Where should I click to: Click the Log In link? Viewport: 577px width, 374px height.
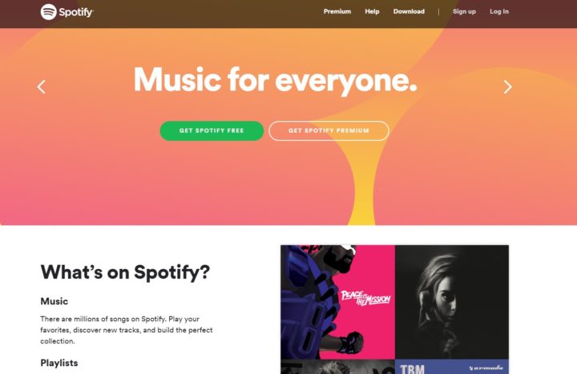point(499,11)
